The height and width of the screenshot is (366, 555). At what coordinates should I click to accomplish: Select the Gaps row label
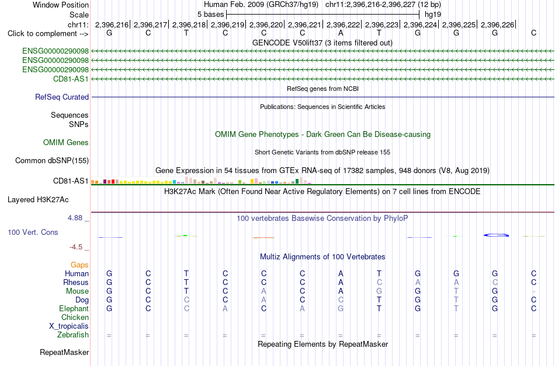coord(79,265)
